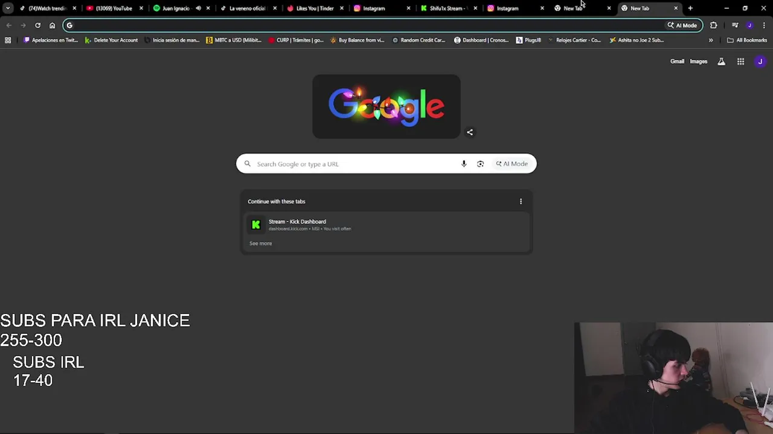The width and height of the screenshot is (773, 434).
Task: Switch to Likes You Tinder tab
Action: click(315, 8)
